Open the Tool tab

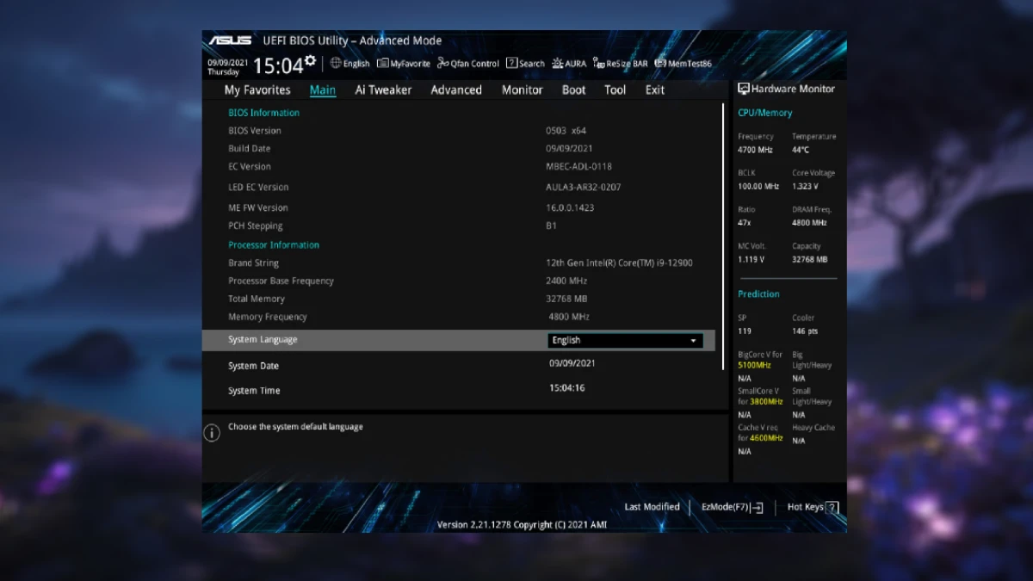tap(615, 90)
